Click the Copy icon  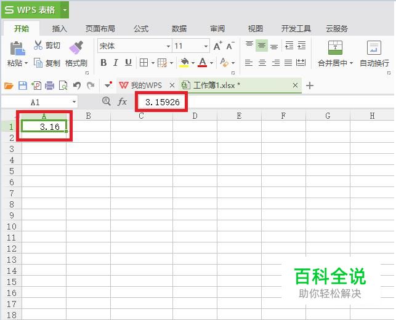[x=38, y=63]
